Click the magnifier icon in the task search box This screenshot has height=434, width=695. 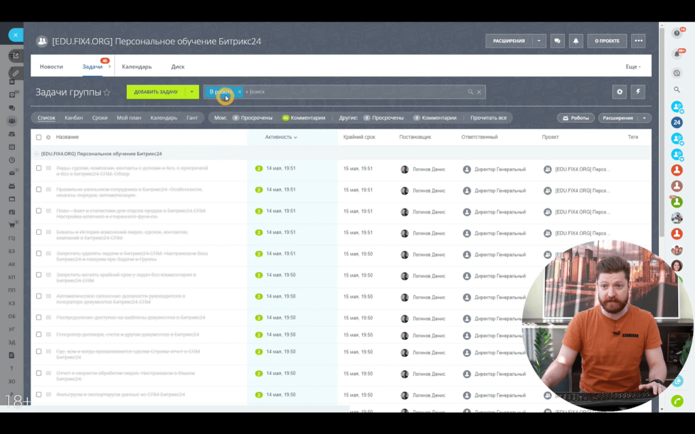(x=470, y=92)
